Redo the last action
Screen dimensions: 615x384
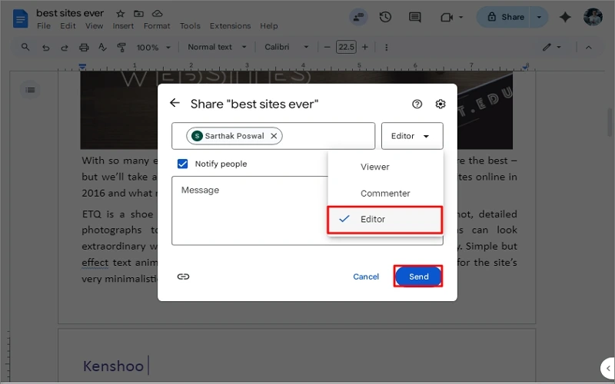click(x=65, y=48)
